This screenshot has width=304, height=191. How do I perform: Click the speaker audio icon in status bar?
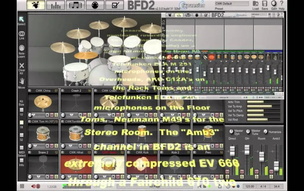pos(33,186)
